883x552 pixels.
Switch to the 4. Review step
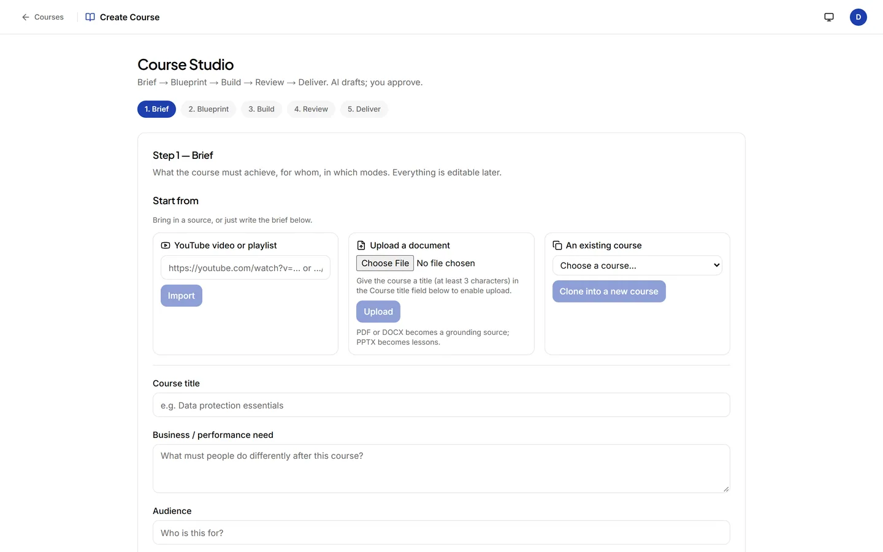click(311, 109)
